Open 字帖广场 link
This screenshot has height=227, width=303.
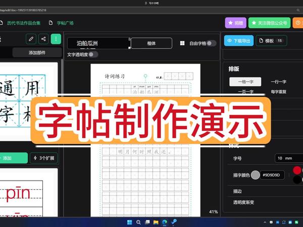(x=65, y=23)
